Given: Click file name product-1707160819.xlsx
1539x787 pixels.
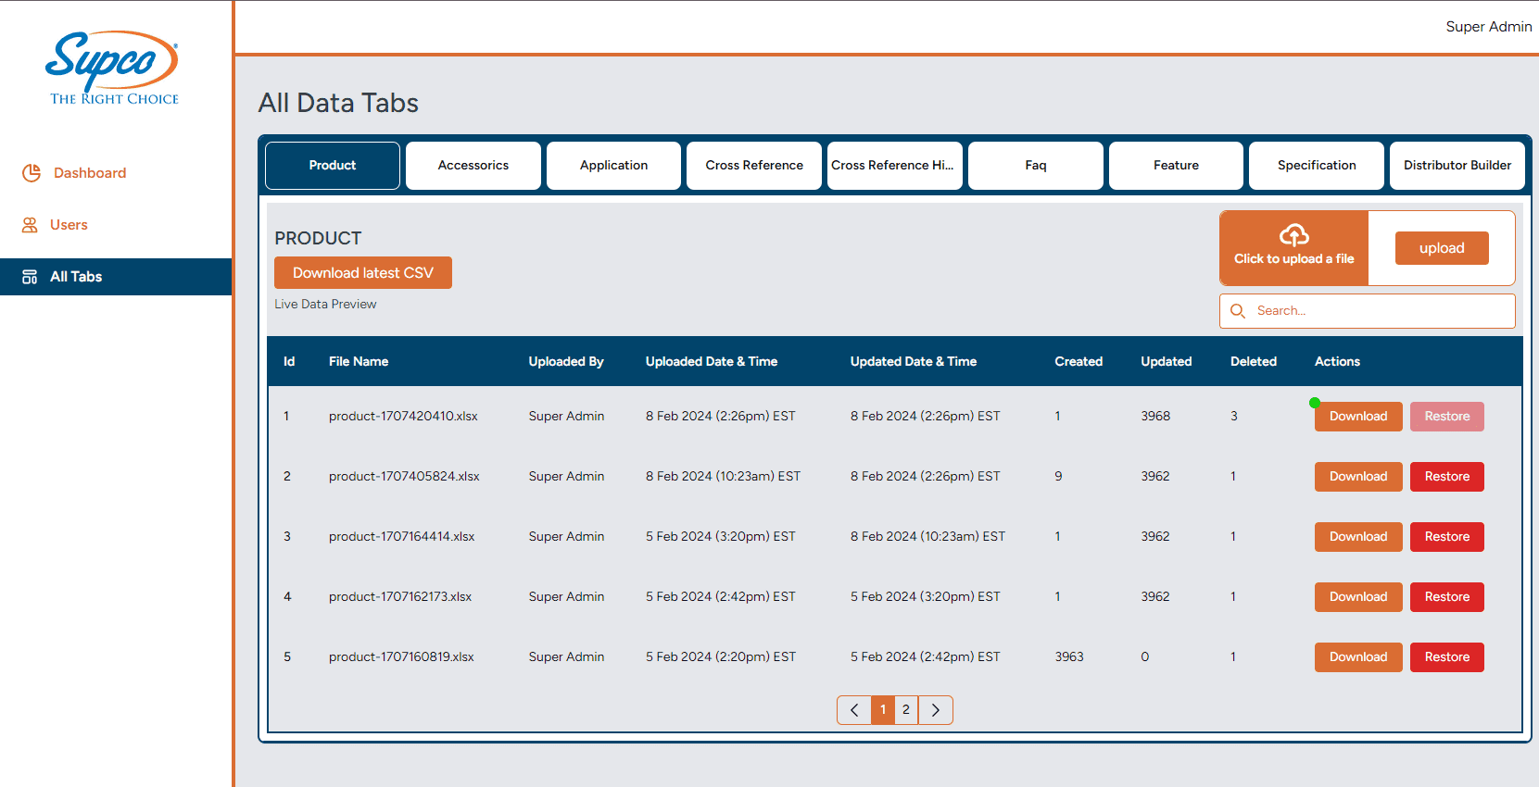Looking at the screenshot, I should 401,657.
